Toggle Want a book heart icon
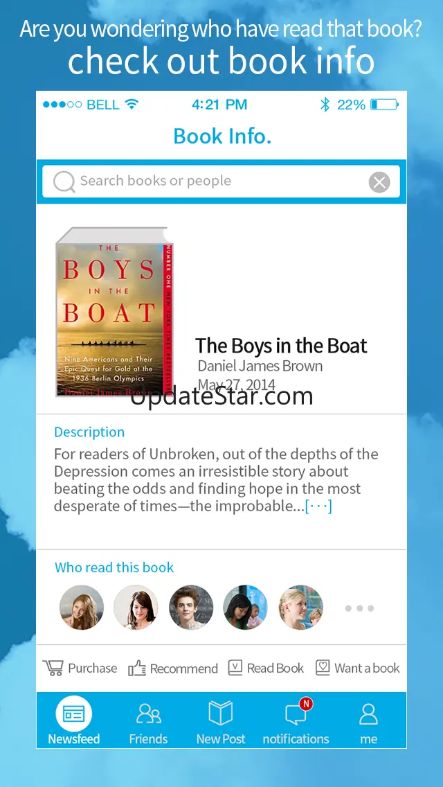Screen dimensions: 443x787 tap(323, 668)
